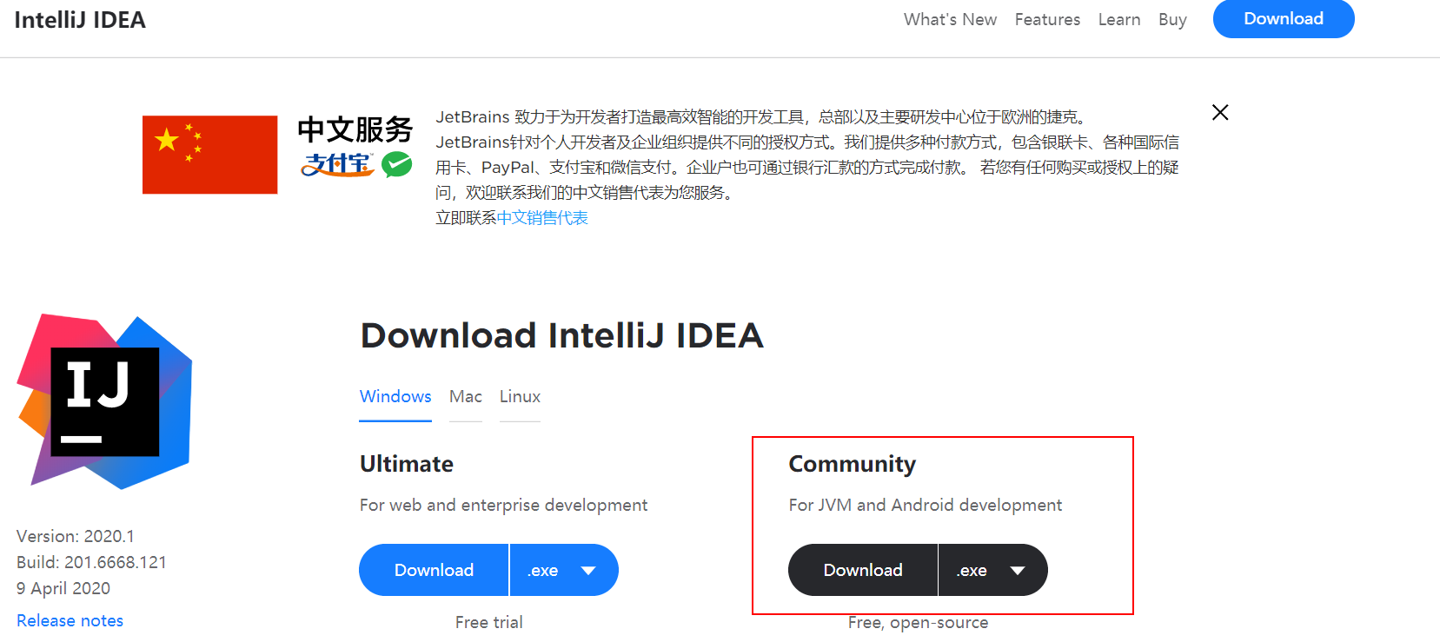Click the Build: 201.6668.121 text

(91, 562)
